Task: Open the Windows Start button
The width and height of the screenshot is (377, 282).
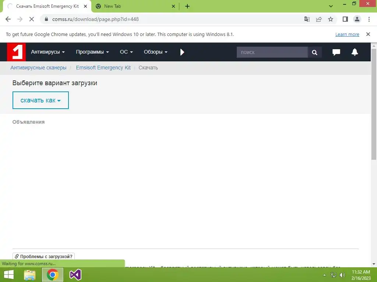Action: 9,275
